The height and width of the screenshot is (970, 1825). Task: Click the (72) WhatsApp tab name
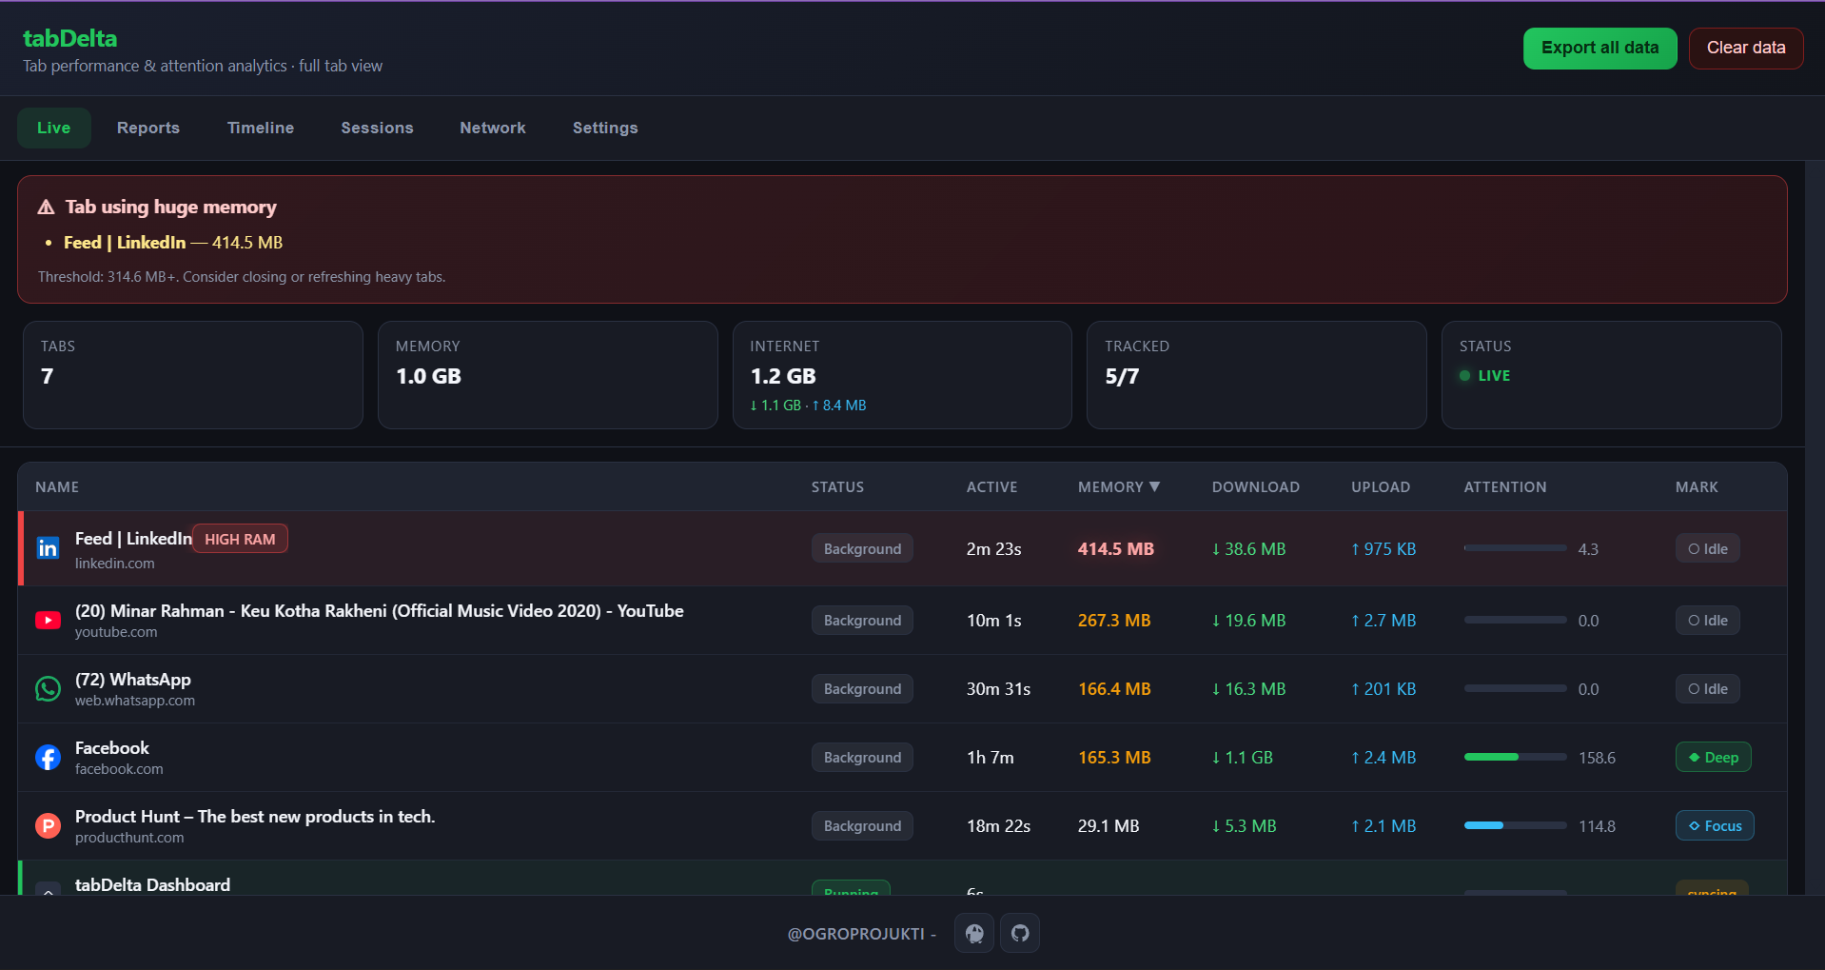point(133,680)
